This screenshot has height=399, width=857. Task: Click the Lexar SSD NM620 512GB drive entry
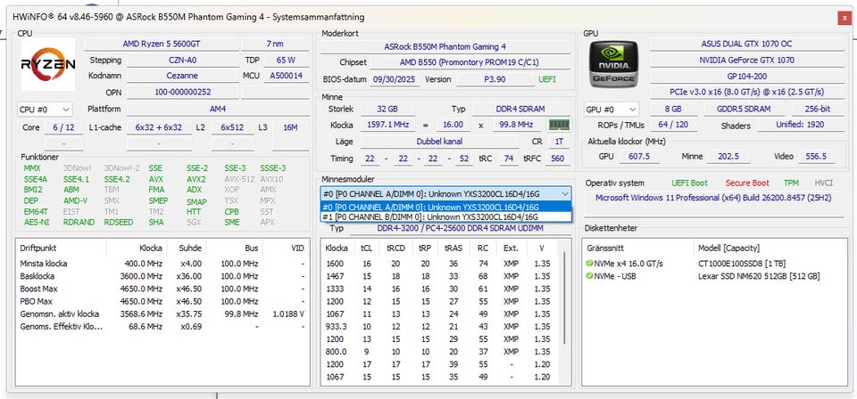759,276
